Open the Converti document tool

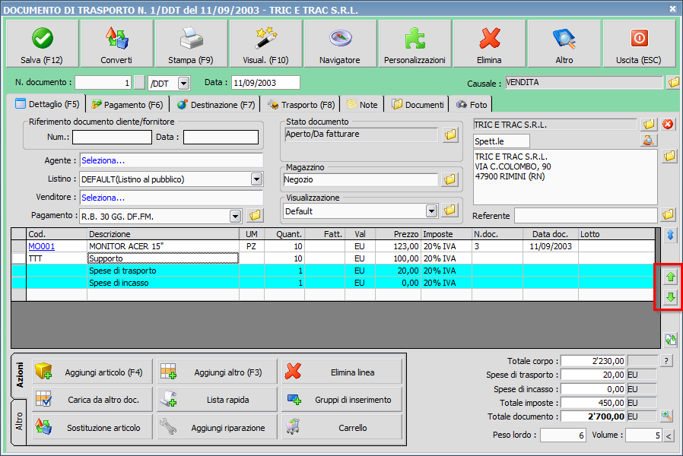pyautogui.click(x=116, y=44)
